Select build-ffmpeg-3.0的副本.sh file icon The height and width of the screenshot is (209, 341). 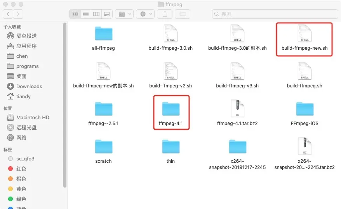point(237,33)
